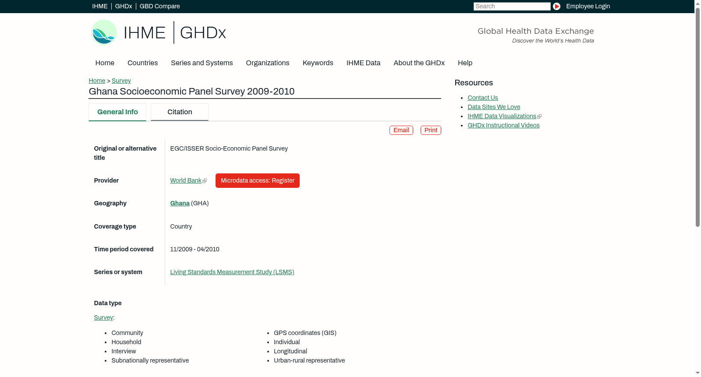Open the Organizations menu item
701x377 pixels.
coord(268,63)
